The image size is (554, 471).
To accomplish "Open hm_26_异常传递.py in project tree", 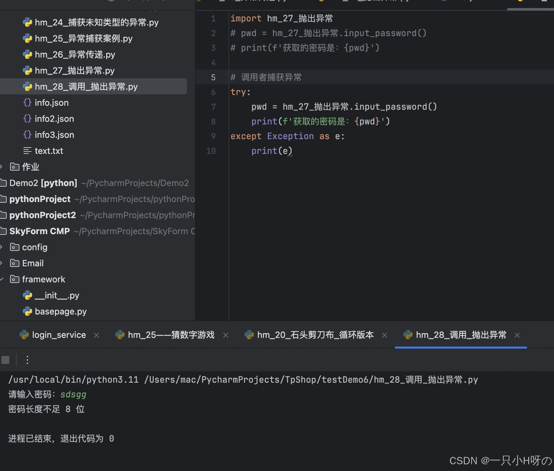I will (75, 55).
